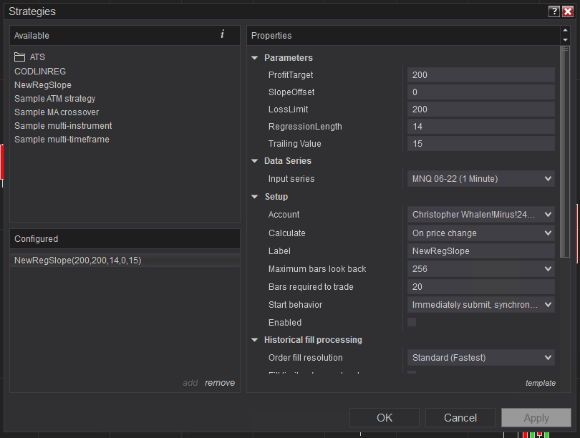Open the Account dropdown
The width and height of the screenshot is (580, 438).
pos(480,215)
